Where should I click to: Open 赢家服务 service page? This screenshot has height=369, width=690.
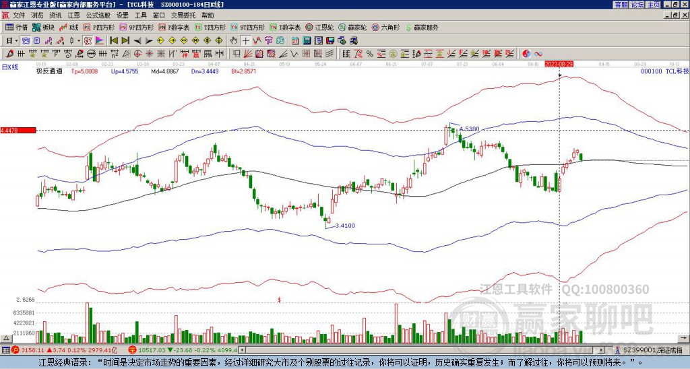coord(422,28)
